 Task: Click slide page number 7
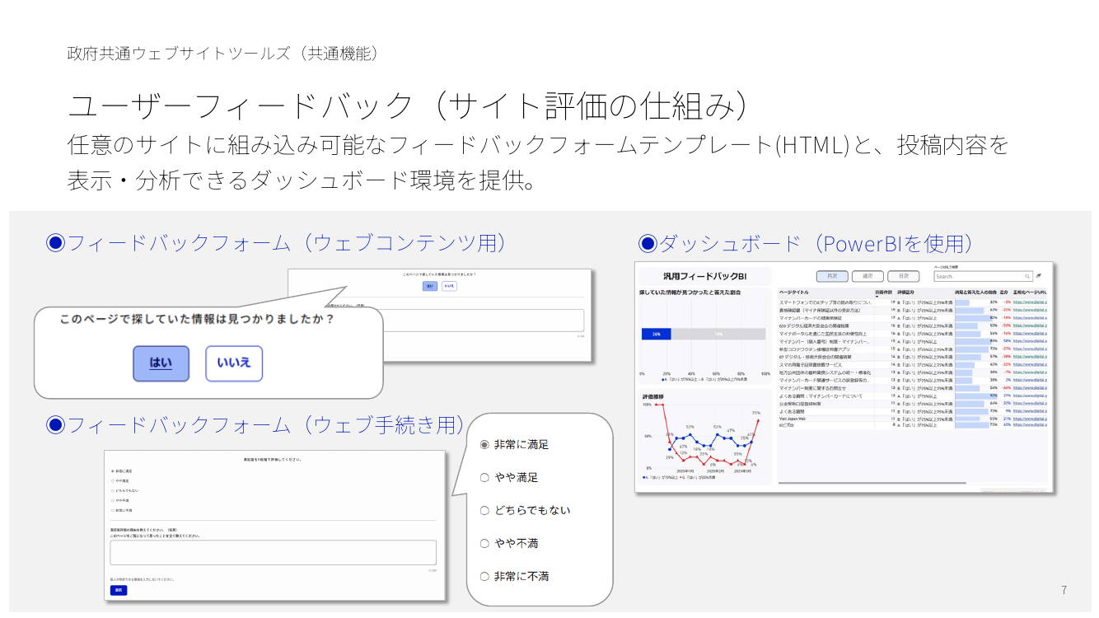click(x=1064, y=590)
